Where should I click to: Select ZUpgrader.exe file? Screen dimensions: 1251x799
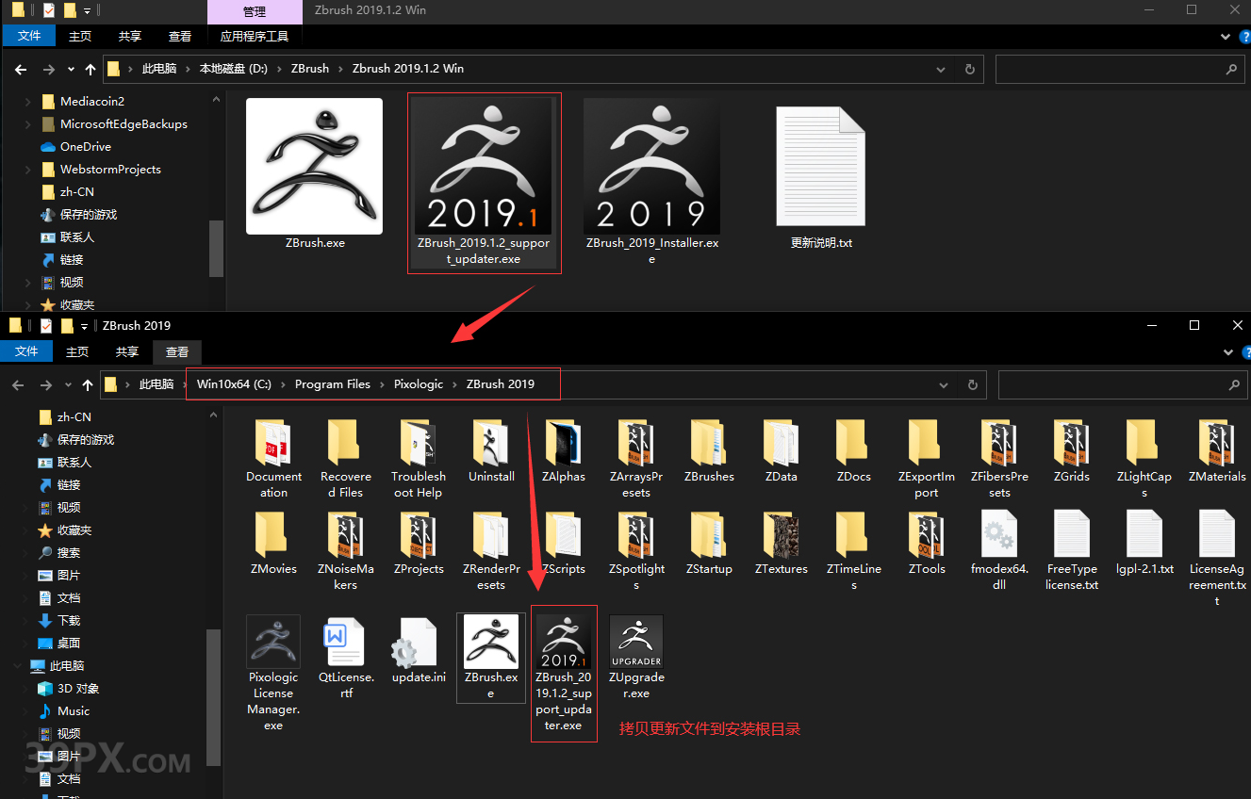[x=635, y=658]
